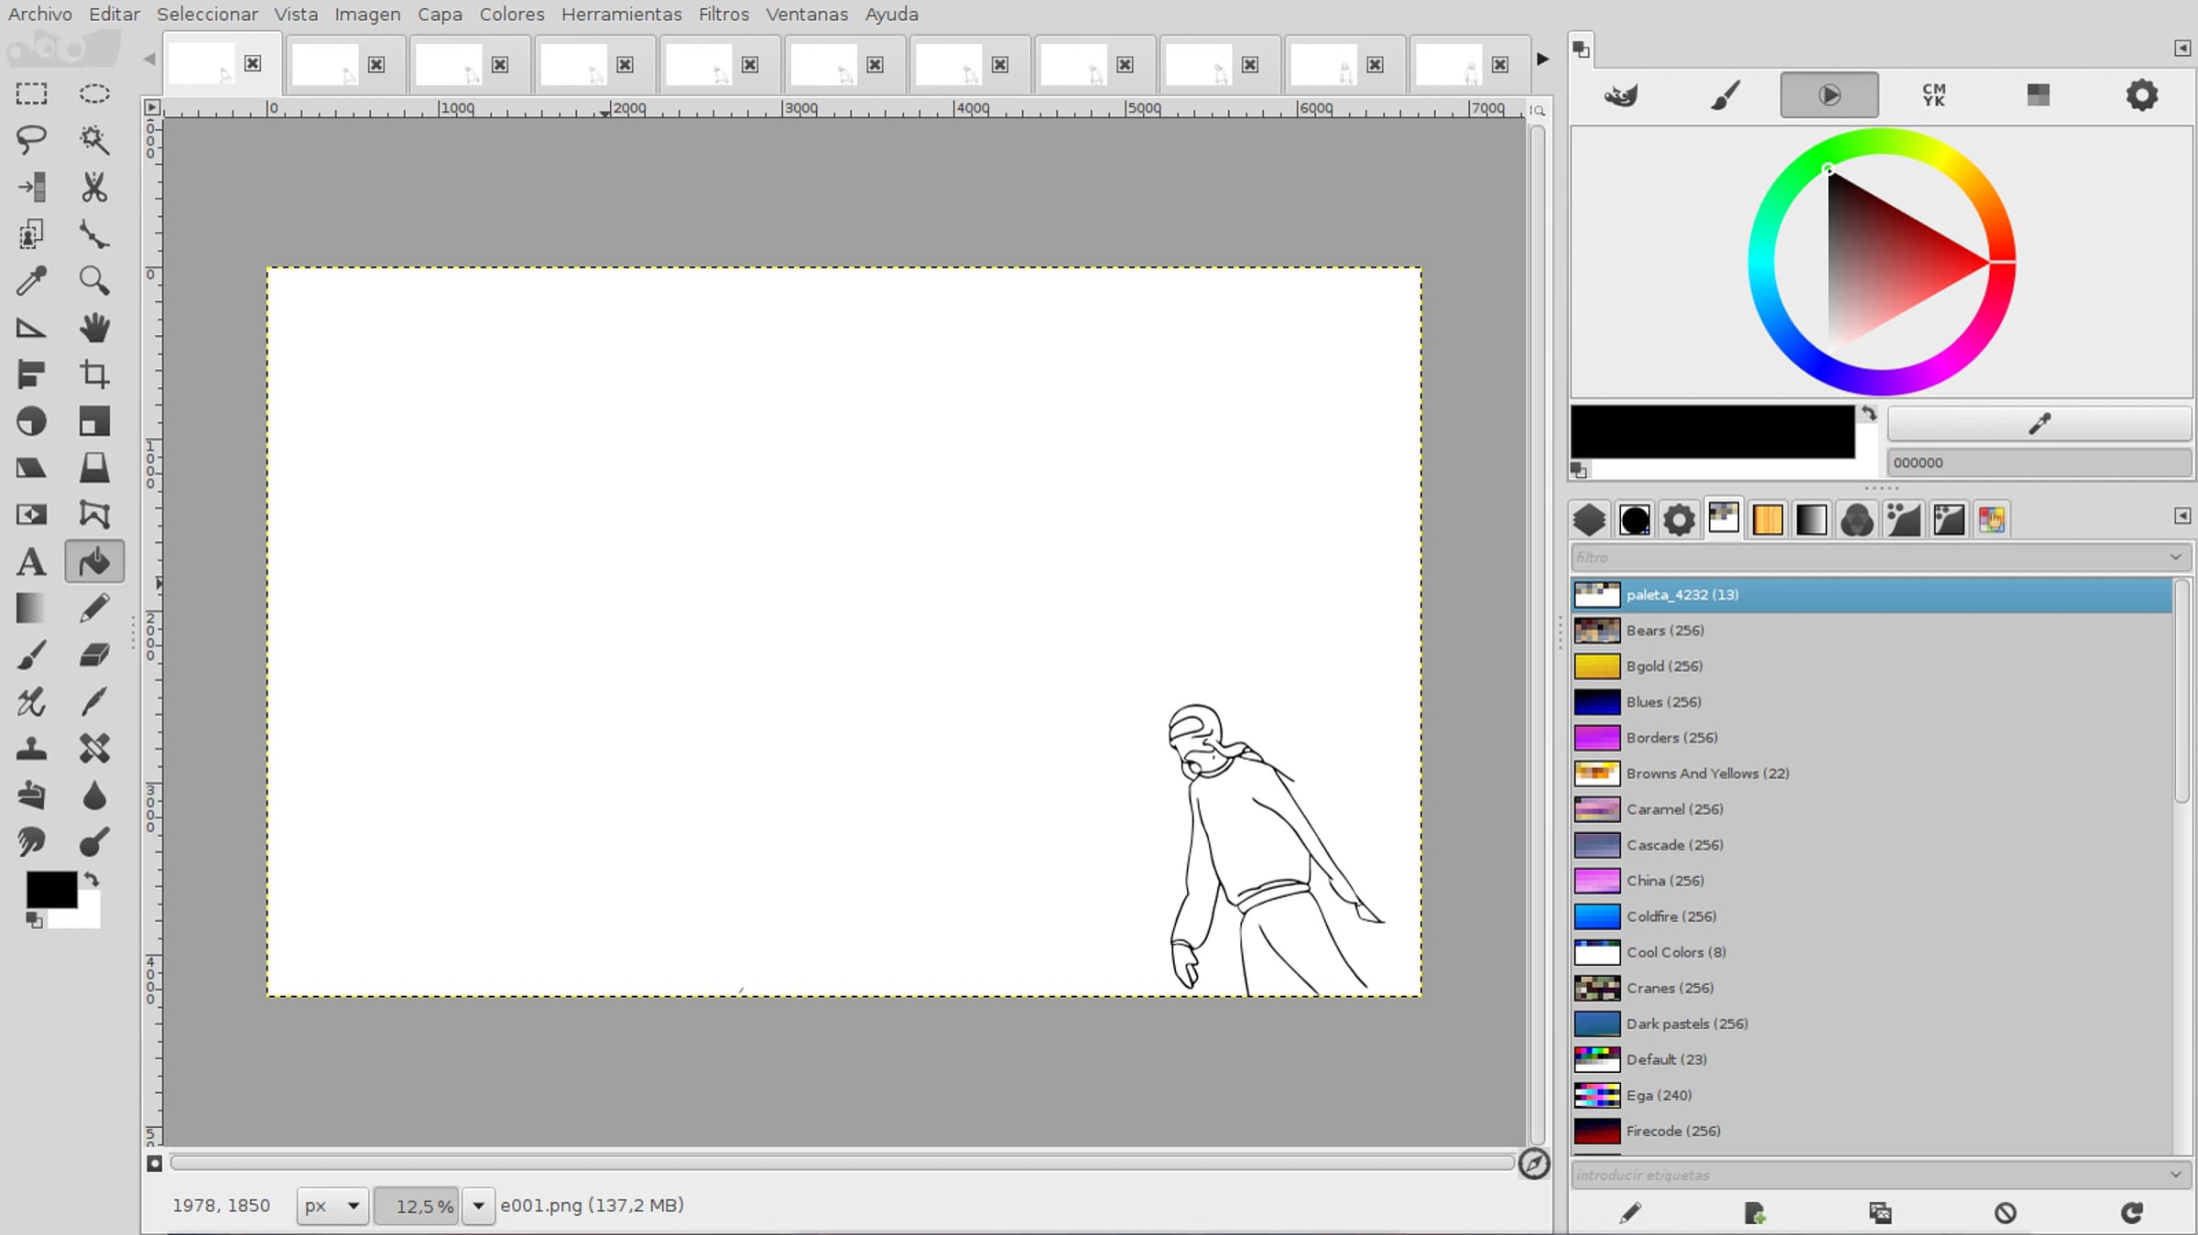
Task: Reset toolbox colors to default black and white
Action: (x=34, y=921)
